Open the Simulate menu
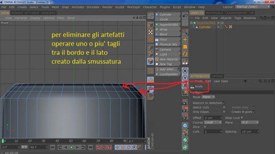Image resolution: width=275 pixels, height=154 pixels. click(93, 7)
